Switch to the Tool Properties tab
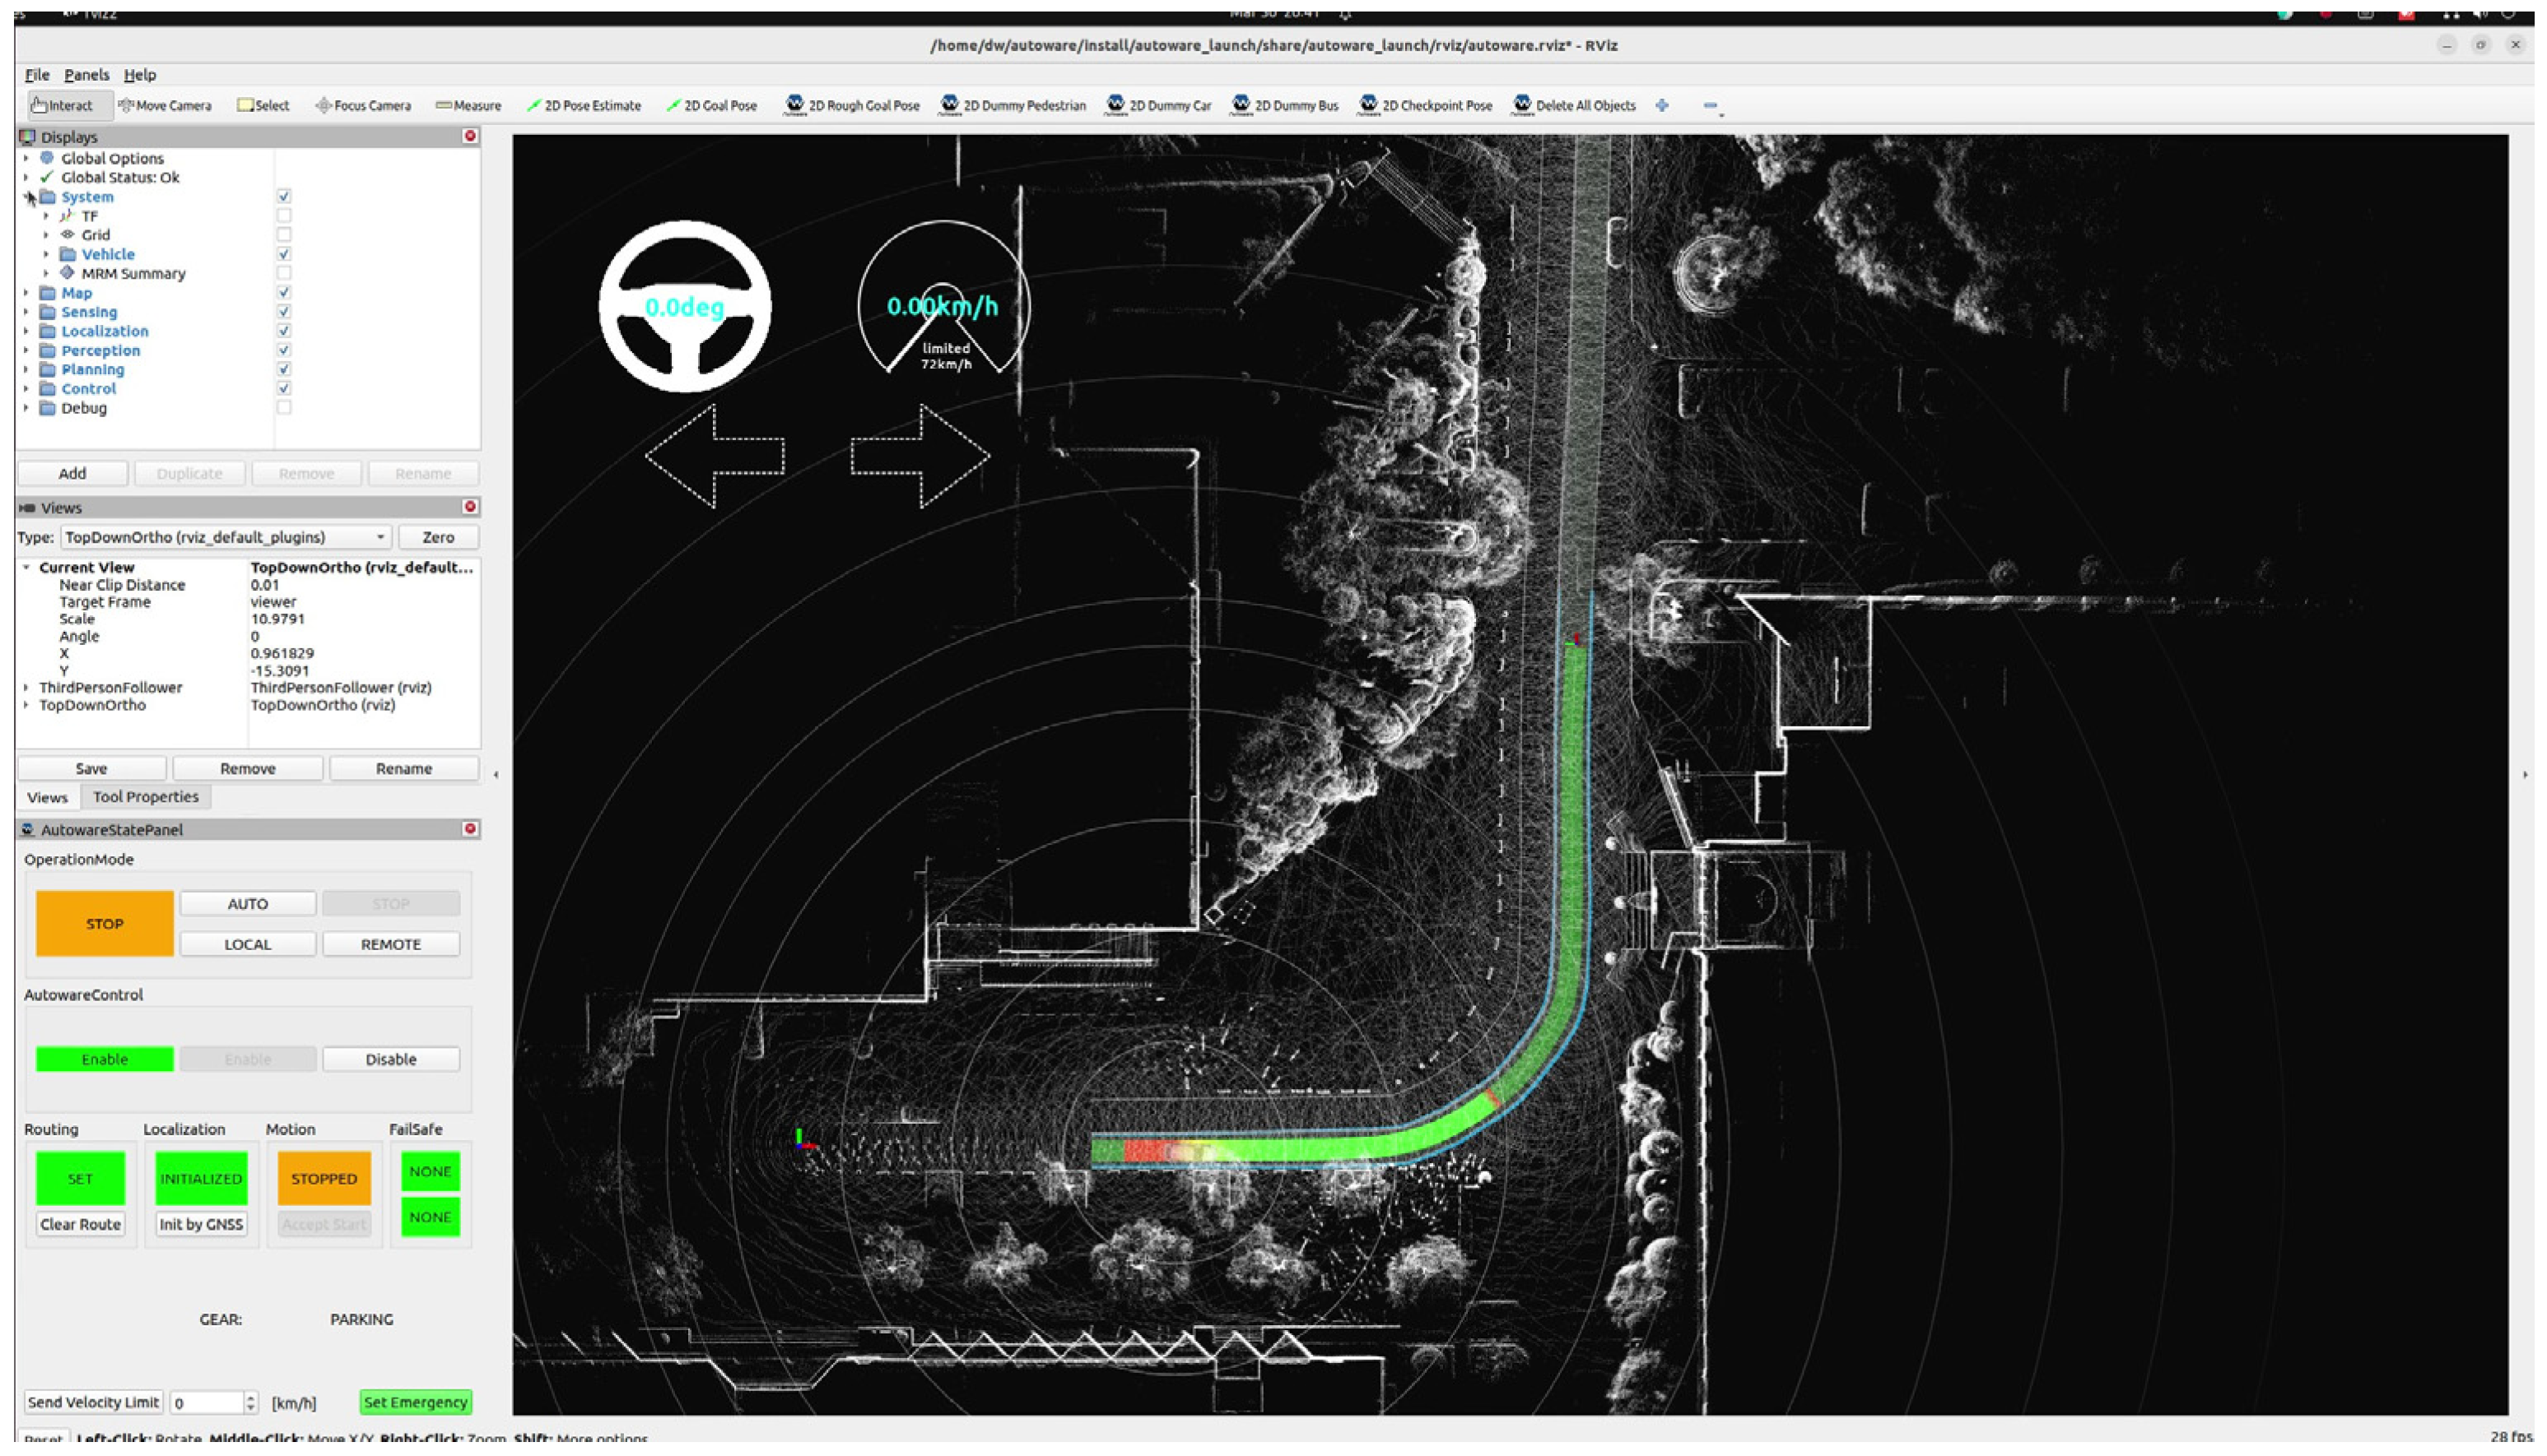2547x1456 pixels. pyautogui.click(x=145, y=797)
